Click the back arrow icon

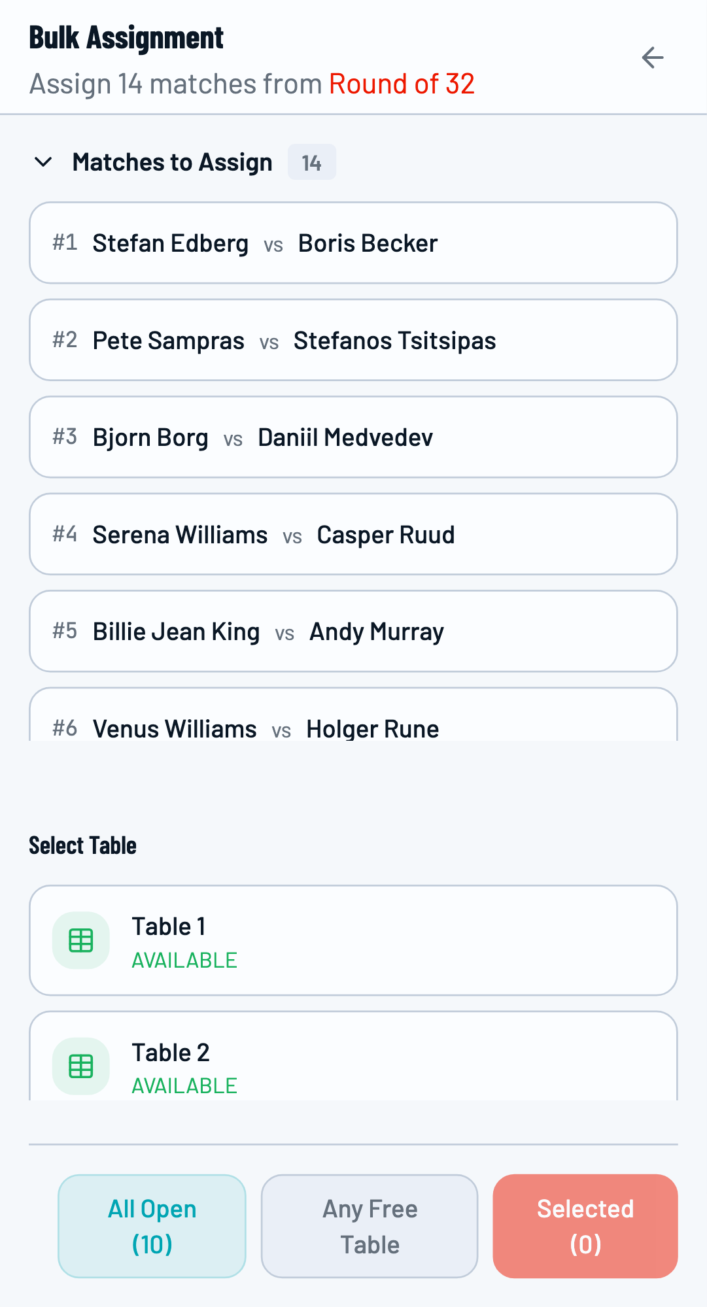(x=652, y=58)
